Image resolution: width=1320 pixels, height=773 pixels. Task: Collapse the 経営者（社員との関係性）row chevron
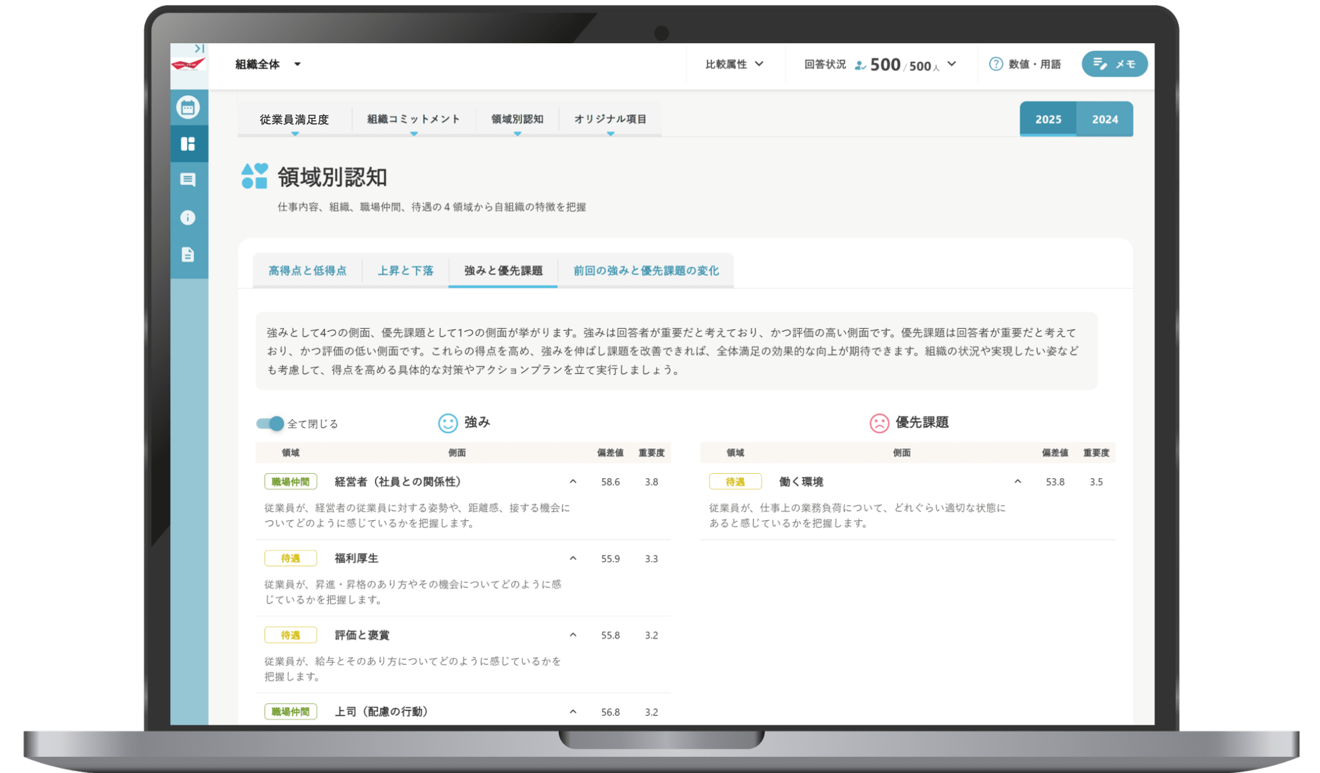pos(572,481)
